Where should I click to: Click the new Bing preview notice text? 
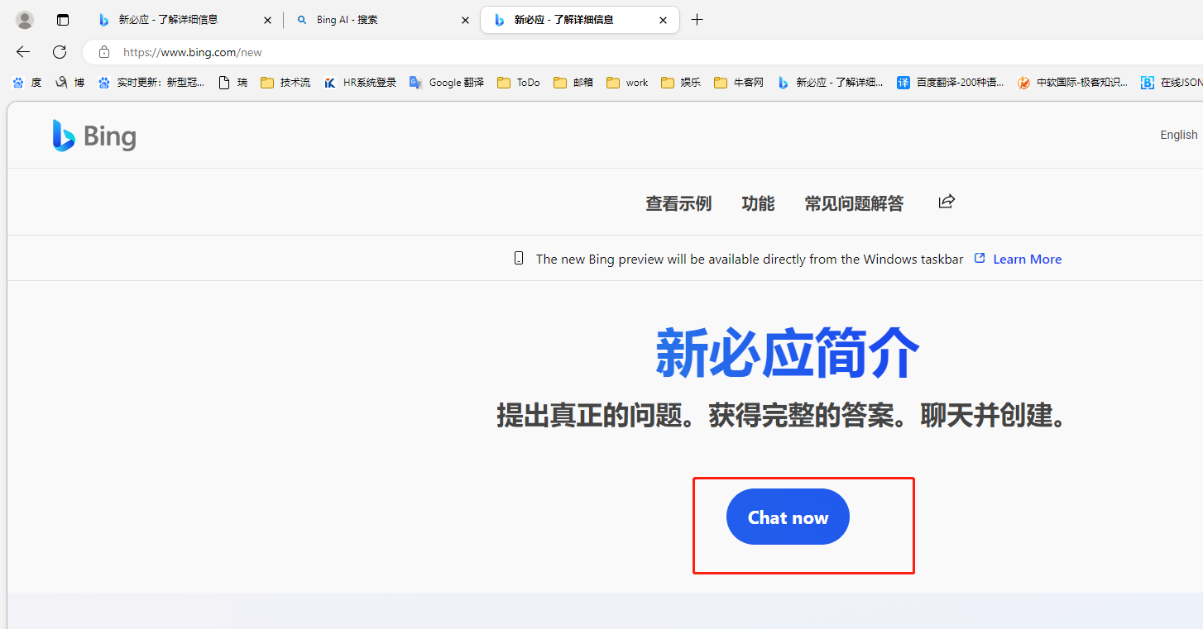pos(750,260)
